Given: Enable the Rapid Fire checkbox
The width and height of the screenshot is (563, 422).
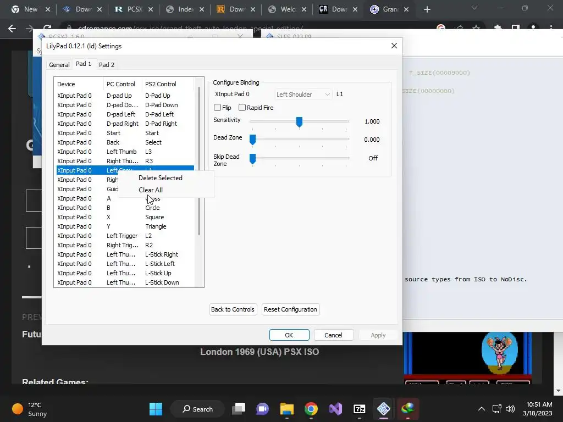Looking at the screenshot, I should coord(242,108).
